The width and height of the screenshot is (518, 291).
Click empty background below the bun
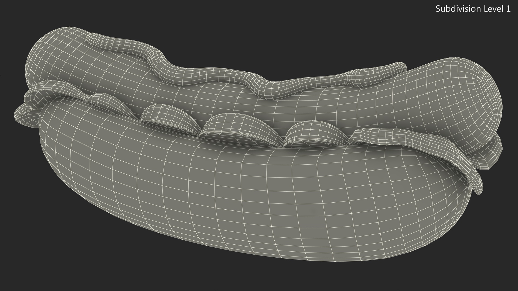coord(259,278)
